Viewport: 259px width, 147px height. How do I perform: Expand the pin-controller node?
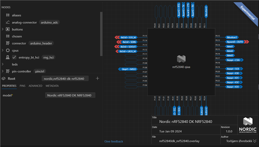pyautogui.click(x=2, y=71)
